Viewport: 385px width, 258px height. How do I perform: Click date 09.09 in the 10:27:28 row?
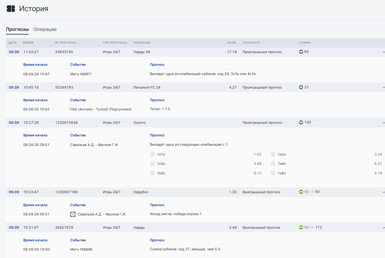point(14,123)
